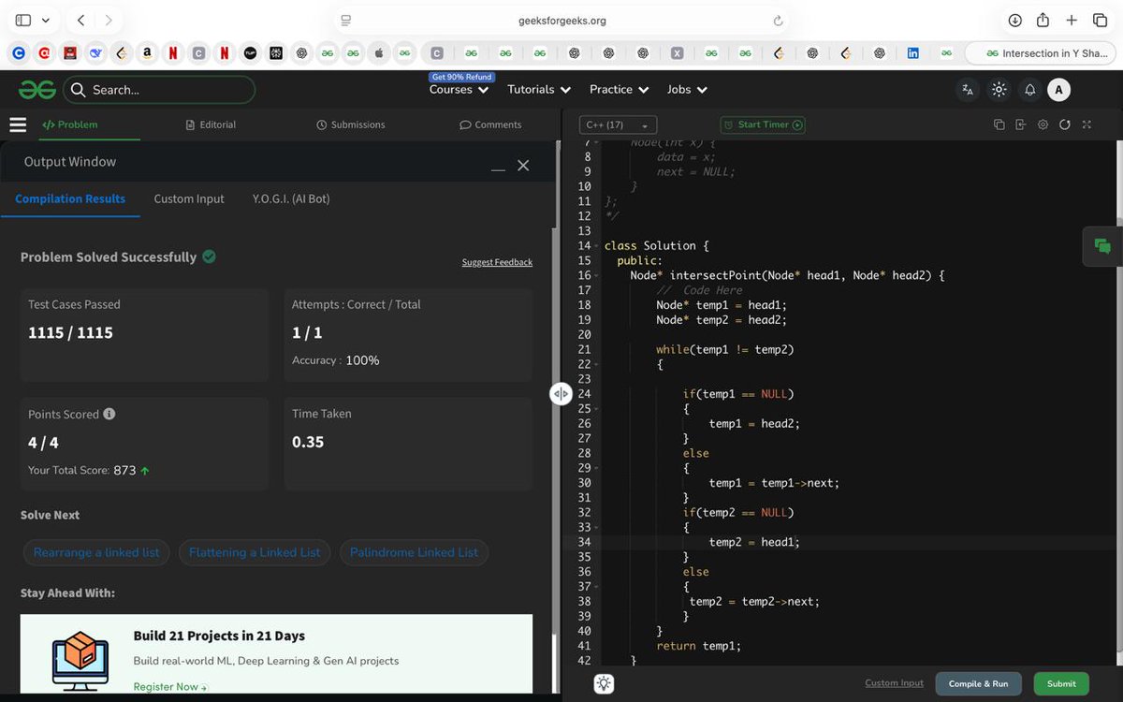Open the Build 21 Projects ad thumbnail

click(80, 661)
